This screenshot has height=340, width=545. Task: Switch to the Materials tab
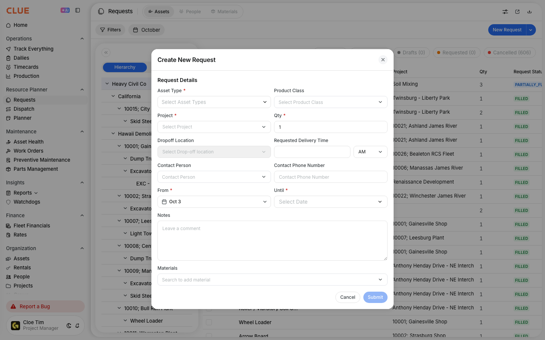(224, 12)
